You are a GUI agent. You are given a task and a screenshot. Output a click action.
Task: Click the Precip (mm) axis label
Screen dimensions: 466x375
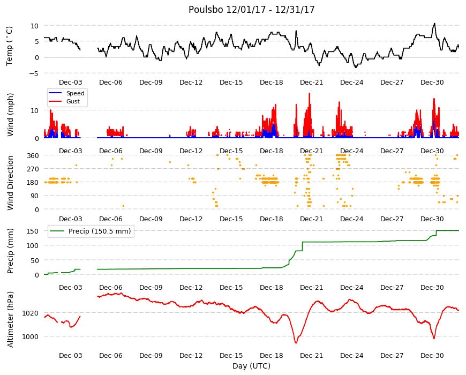tap(10, 251)
